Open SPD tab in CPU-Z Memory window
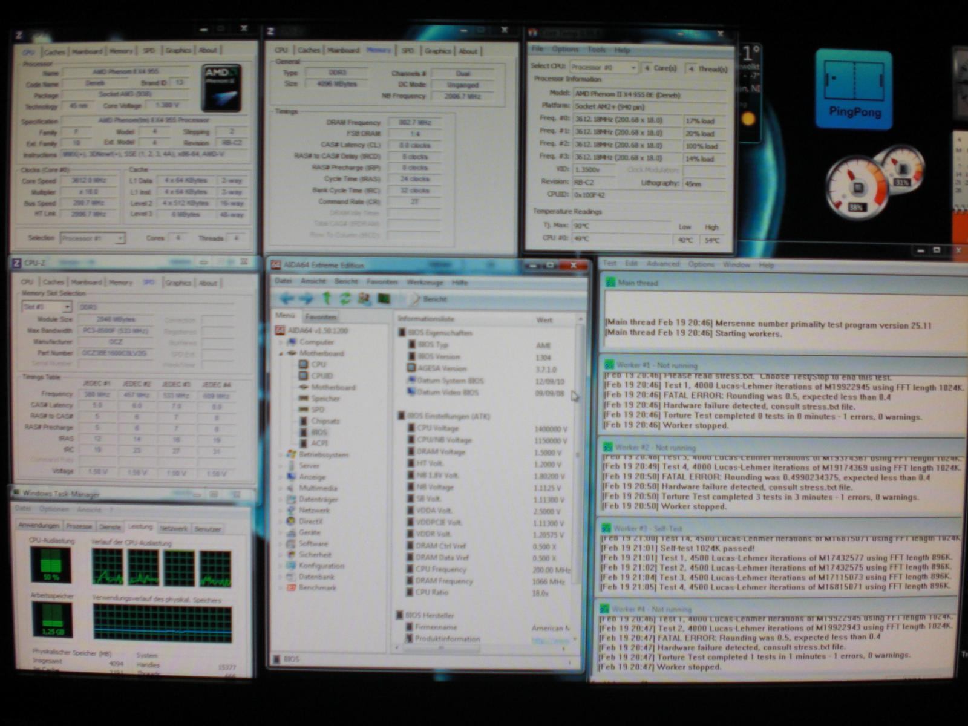This screenshot has width=968, height=726. tap(408, 51)
